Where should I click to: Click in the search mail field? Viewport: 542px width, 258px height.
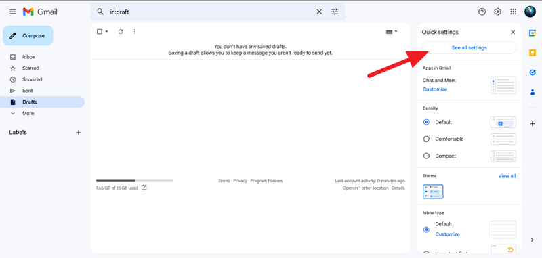click(x=211, y=12)
